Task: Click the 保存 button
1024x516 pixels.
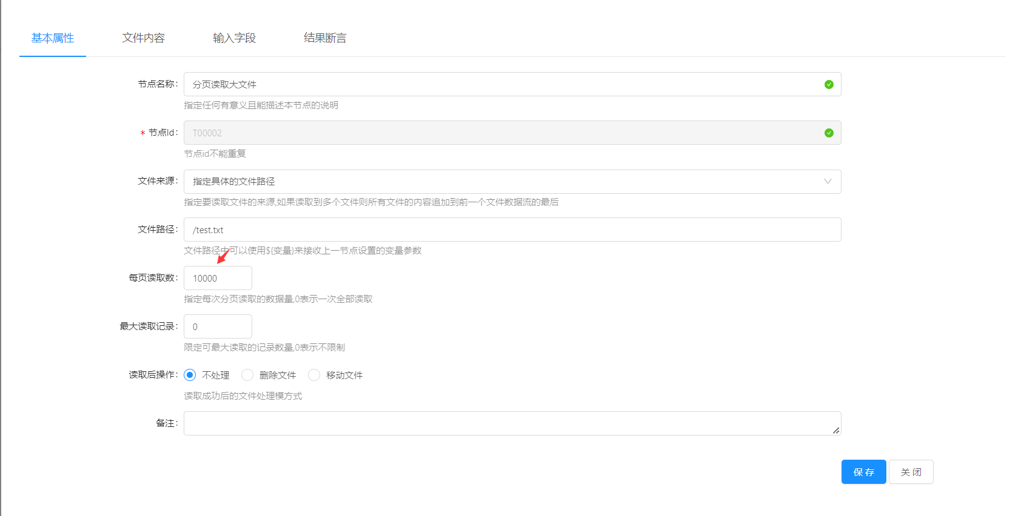Action: click(x=863, y=472)
